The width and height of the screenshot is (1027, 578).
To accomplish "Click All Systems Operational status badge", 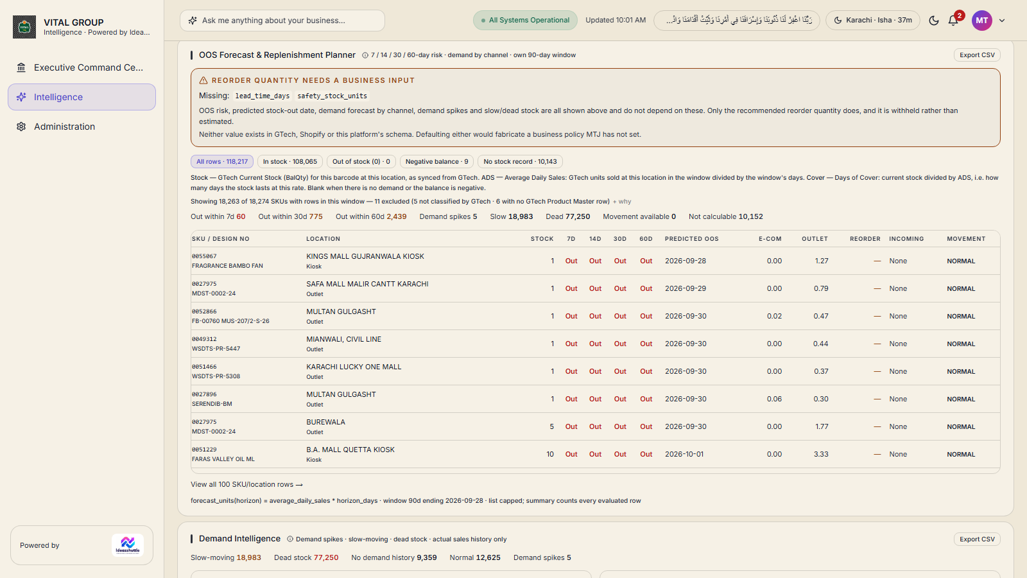I will [526, 21].
